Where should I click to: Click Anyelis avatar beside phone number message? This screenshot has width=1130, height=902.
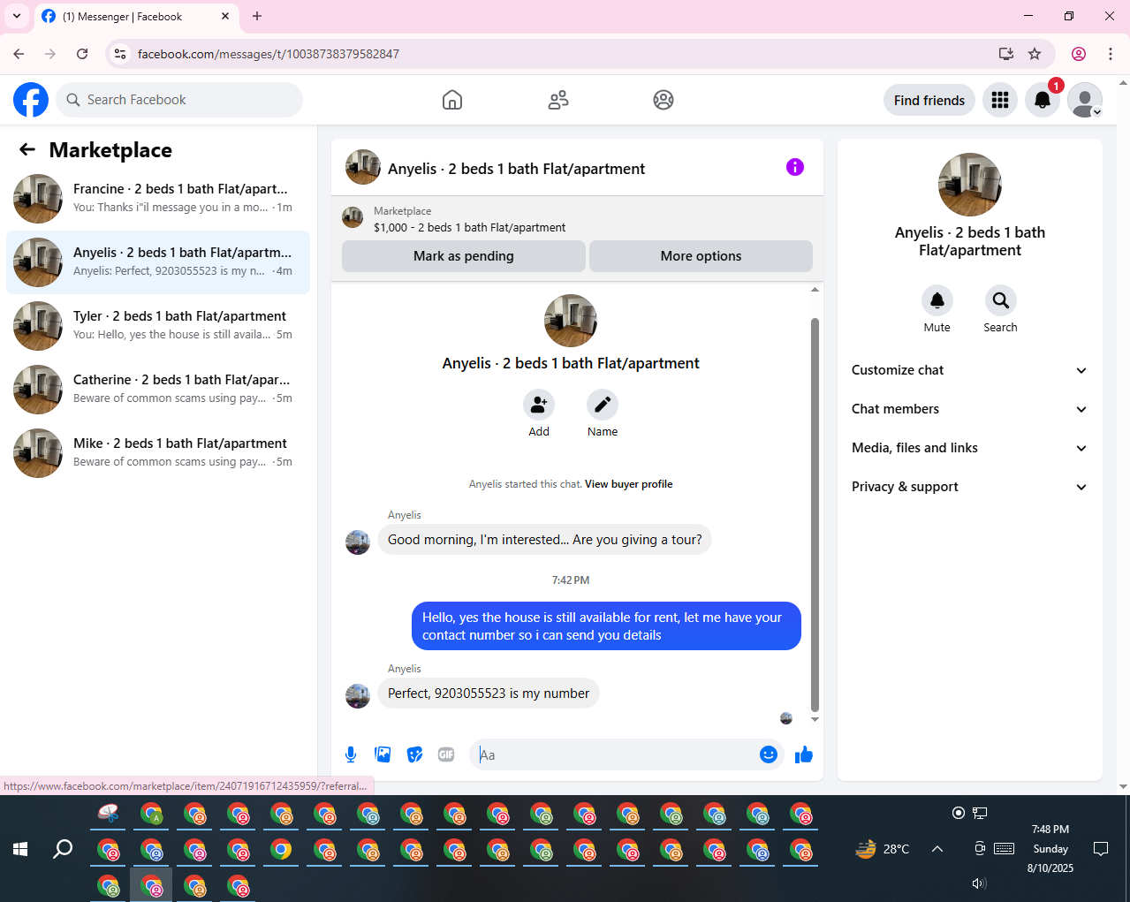[x=358, y=696]
